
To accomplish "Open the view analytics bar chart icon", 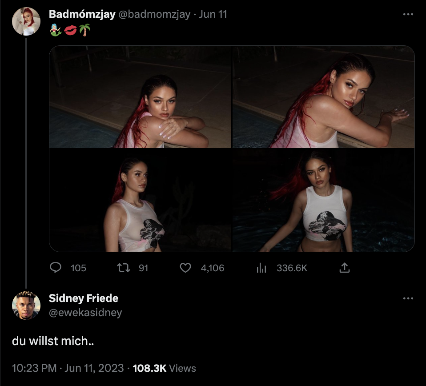I will pyautogui.click(x=261, y=268).
